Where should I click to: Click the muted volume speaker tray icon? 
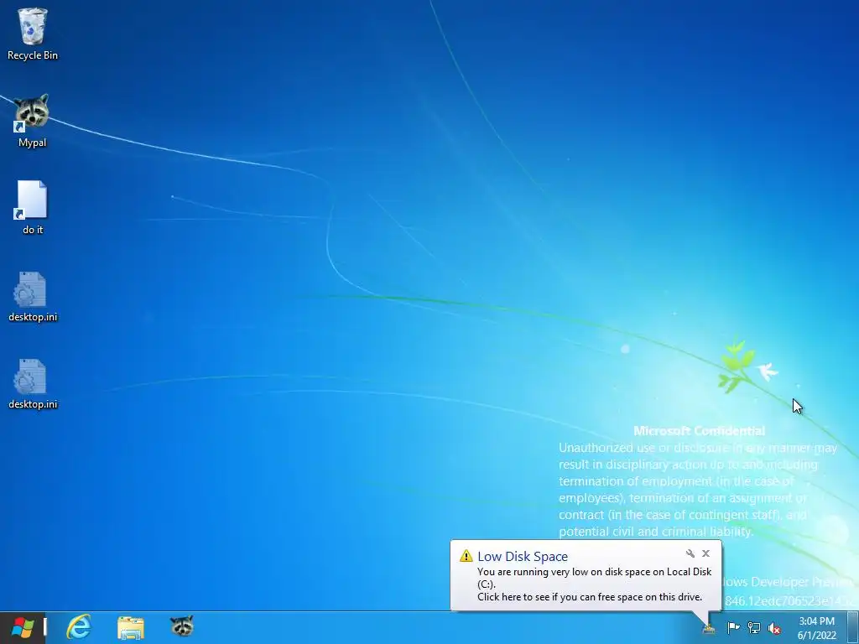pos(774,628)
